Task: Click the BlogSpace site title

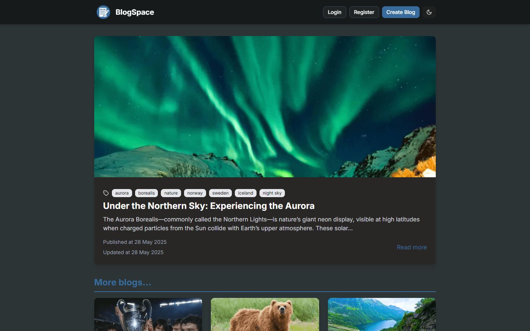Action: tap(135, 12)
